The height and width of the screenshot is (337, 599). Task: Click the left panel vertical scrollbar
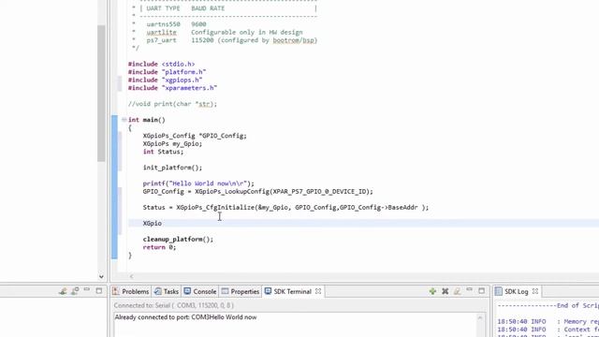tap(101, 94)
